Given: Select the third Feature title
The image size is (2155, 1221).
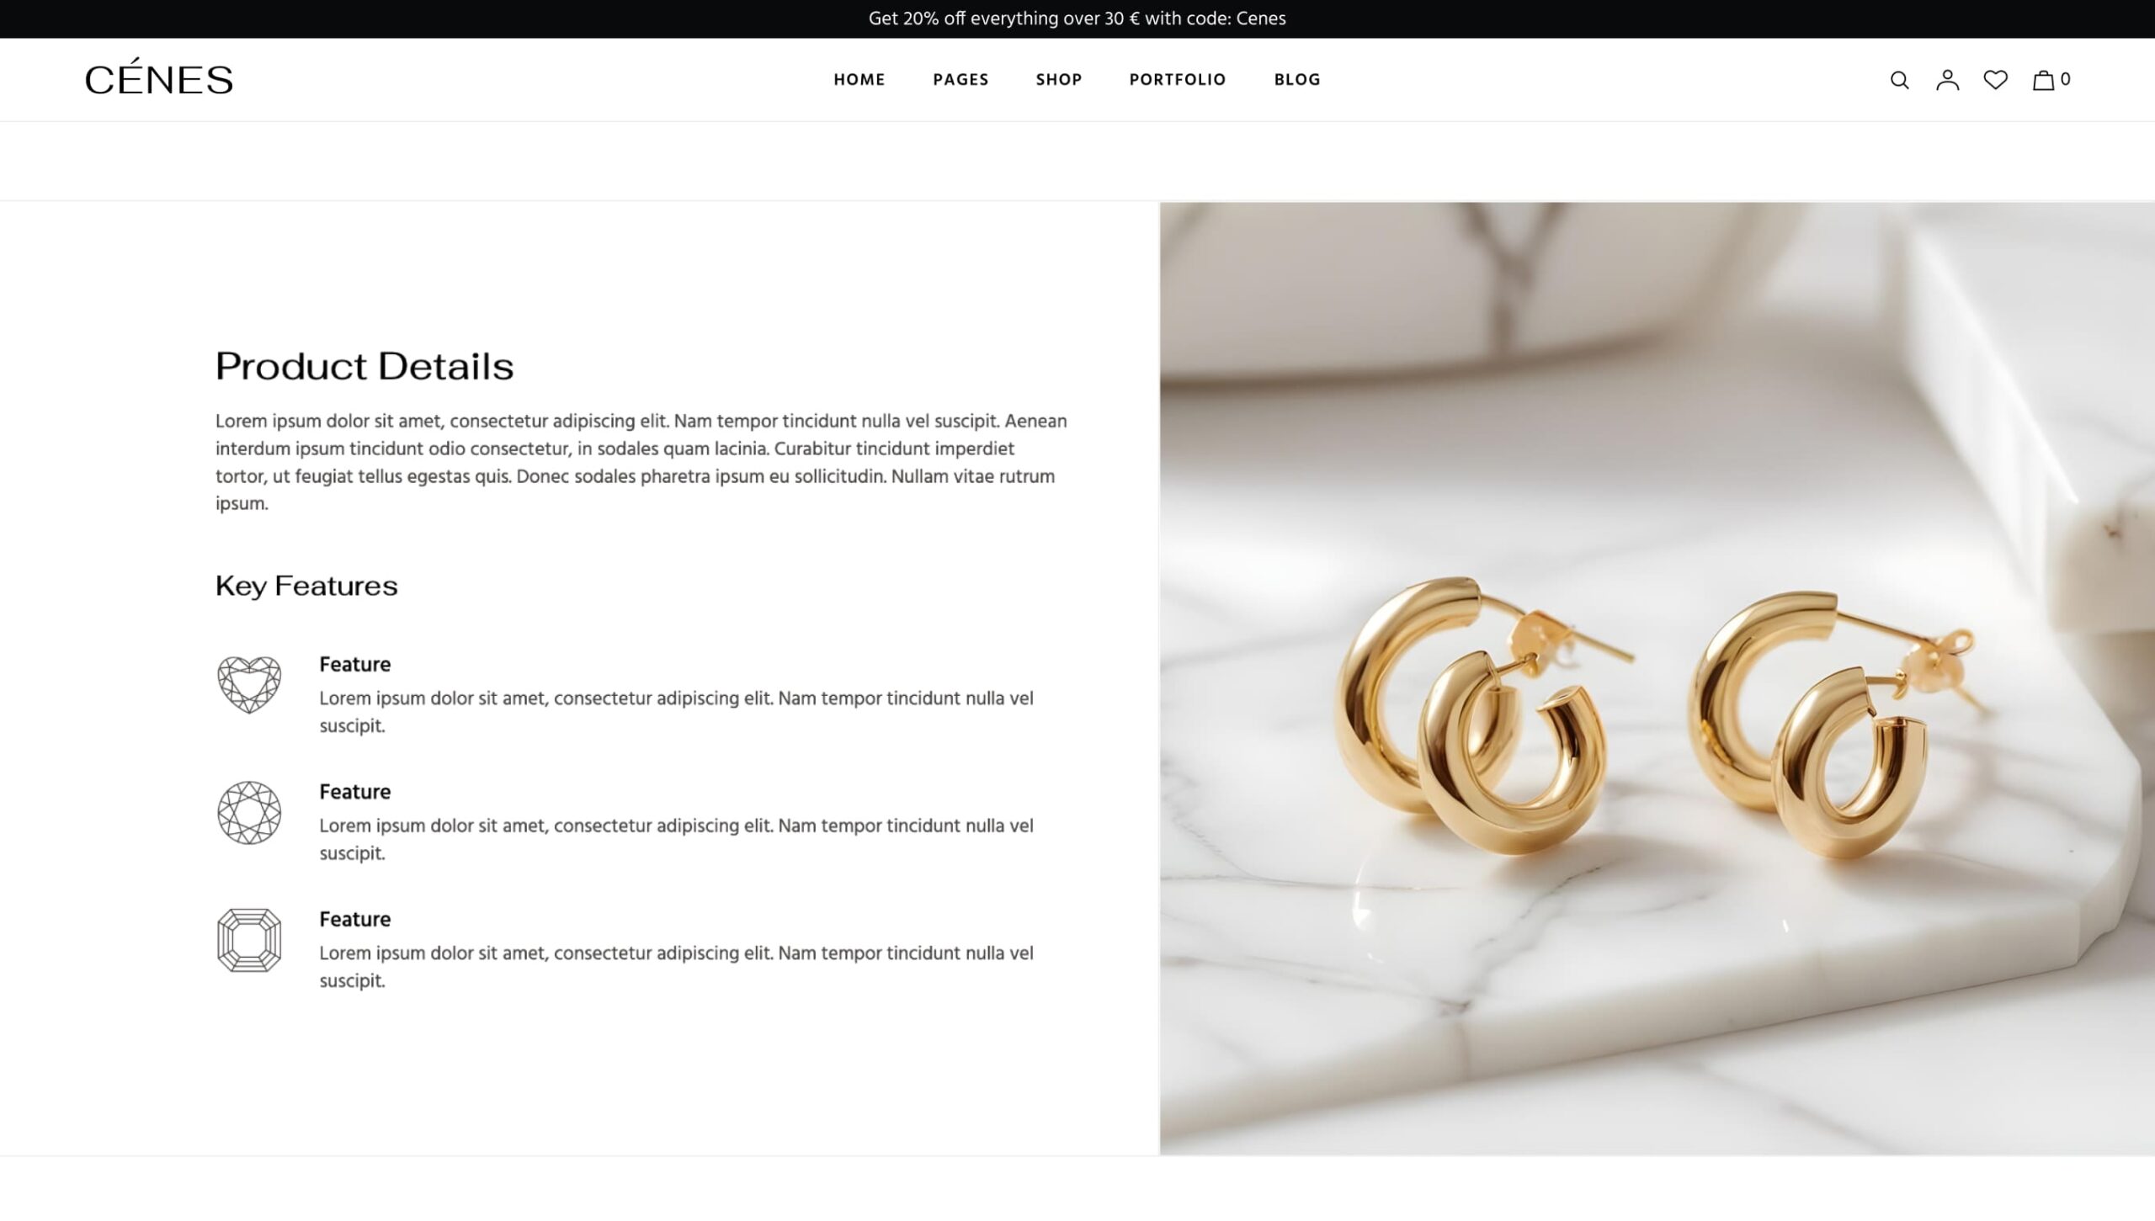Looking at the screenshot, I should 355,919.
